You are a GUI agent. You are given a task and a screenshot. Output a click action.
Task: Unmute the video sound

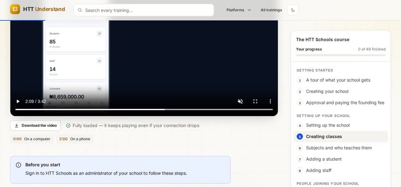pos(240,101)
